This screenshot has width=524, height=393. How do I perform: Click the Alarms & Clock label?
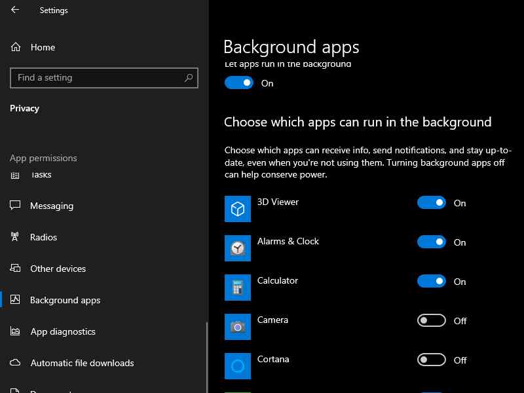click(x=288, y=241)
